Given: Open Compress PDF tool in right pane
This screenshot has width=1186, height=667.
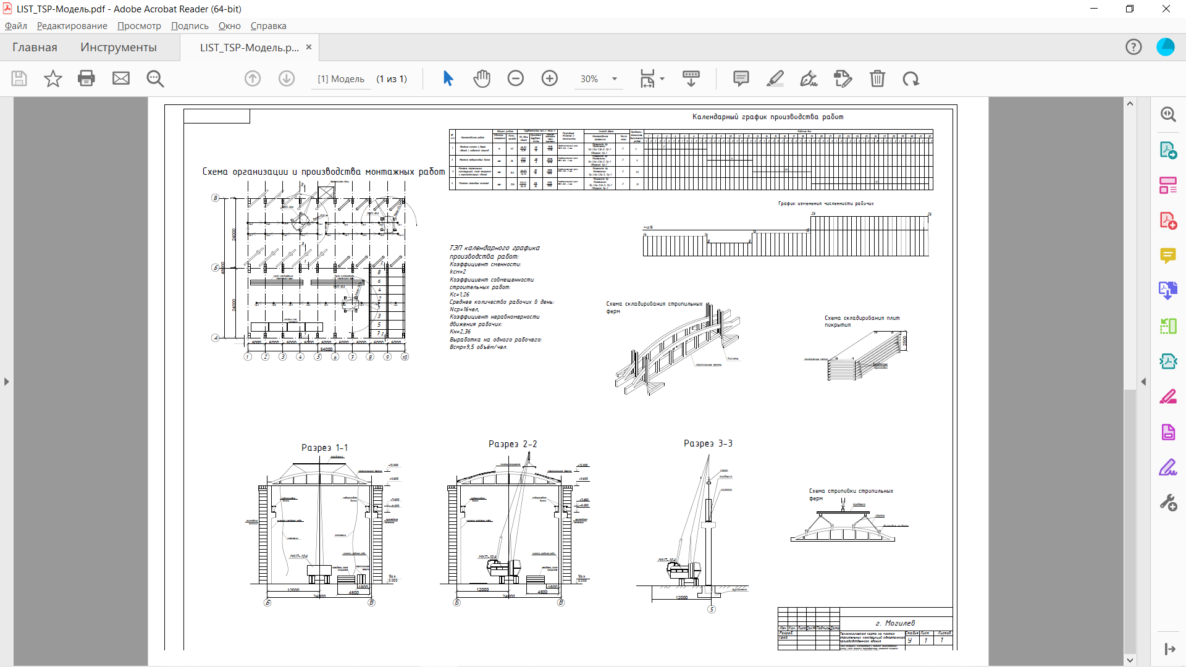Looking at the screenshot, I should (x=1168, y=361).
